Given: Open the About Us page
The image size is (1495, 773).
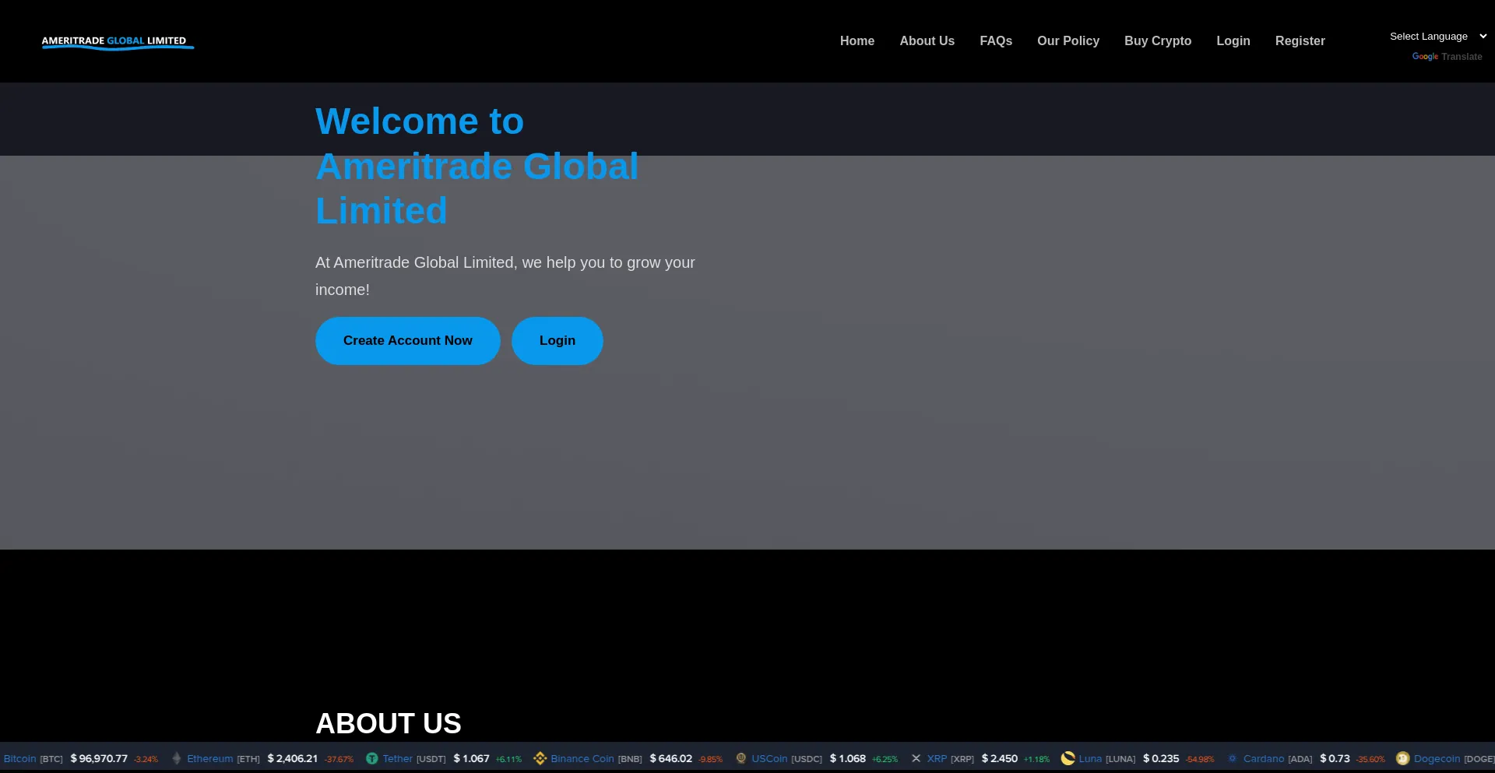Looking at the screenshot, I should pos(927,41).
